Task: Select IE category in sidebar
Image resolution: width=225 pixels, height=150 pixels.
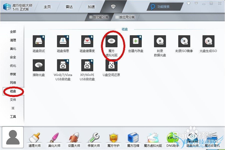Action: (x=13, y=108)
